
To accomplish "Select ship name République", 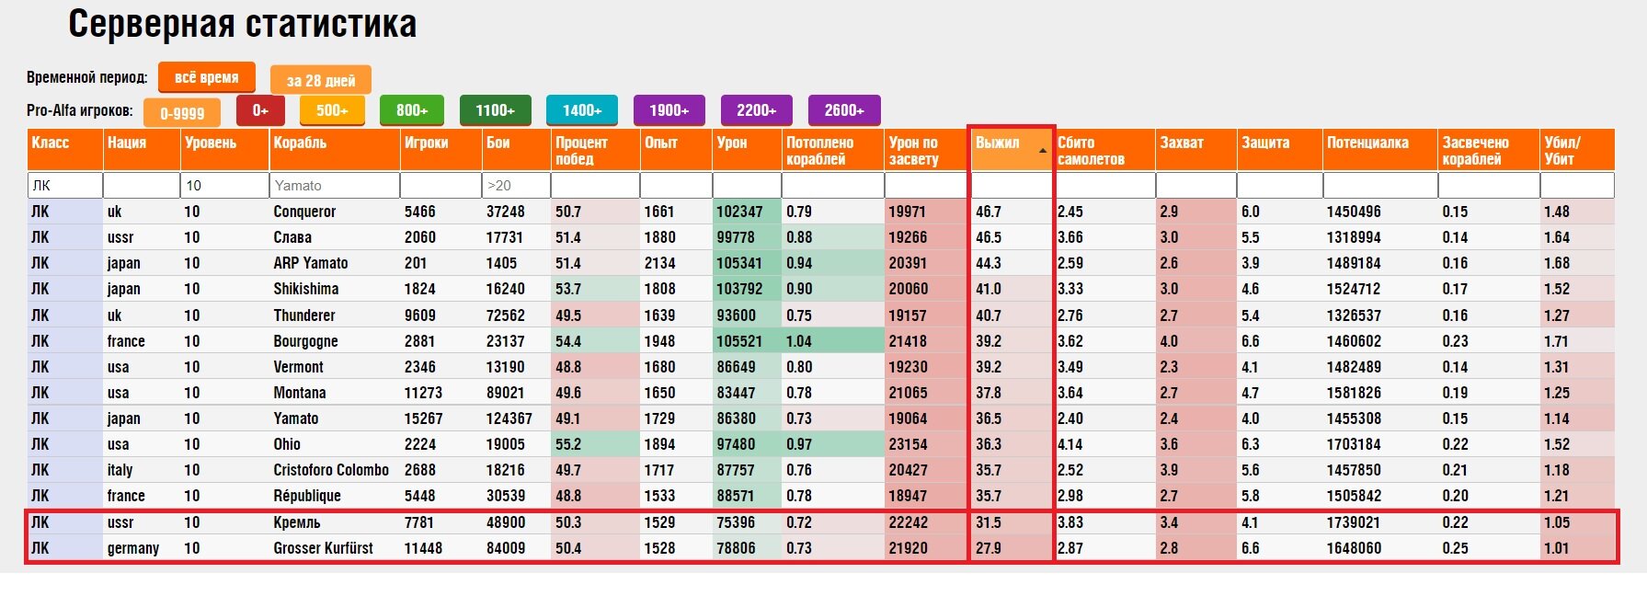I will pyautogui.click(x=307, y=496).
